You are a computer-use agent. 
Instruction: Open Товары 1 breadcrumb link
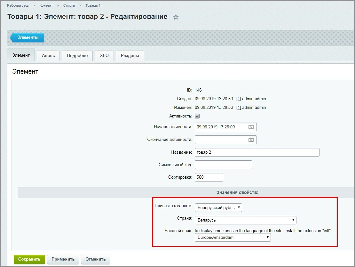pos(93,5)
